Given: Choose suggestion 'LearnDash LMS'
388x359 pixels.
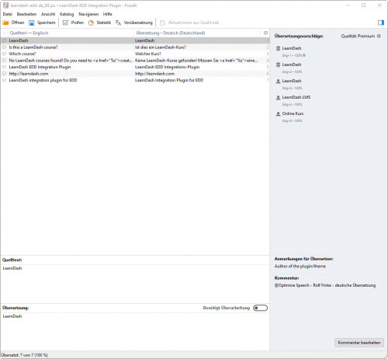Looking at the screenshot, I should click(x=296, y=97).
